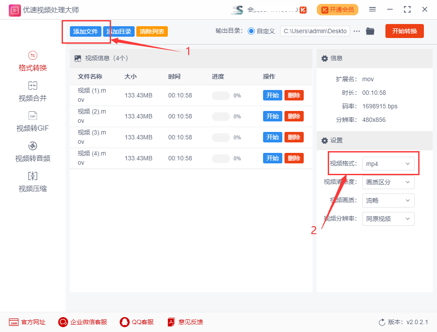Open the 视频清晰度 画质区分 dropdown
Screen dimensions: 437x332
point(388,182)
